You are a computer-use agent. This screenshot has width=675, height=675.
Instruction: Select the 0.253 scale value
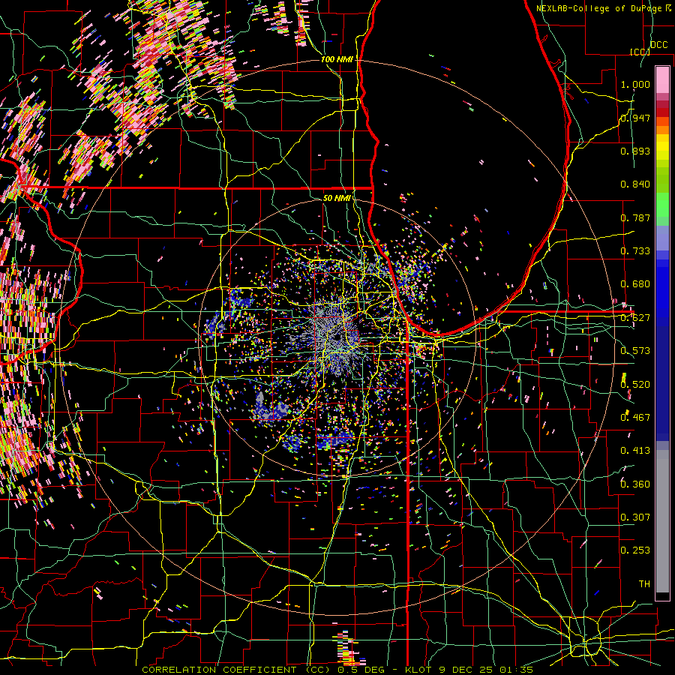635,550
